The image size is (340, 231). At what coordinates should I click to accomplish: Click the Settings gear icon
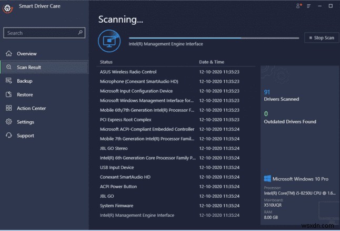click(8, 122)
